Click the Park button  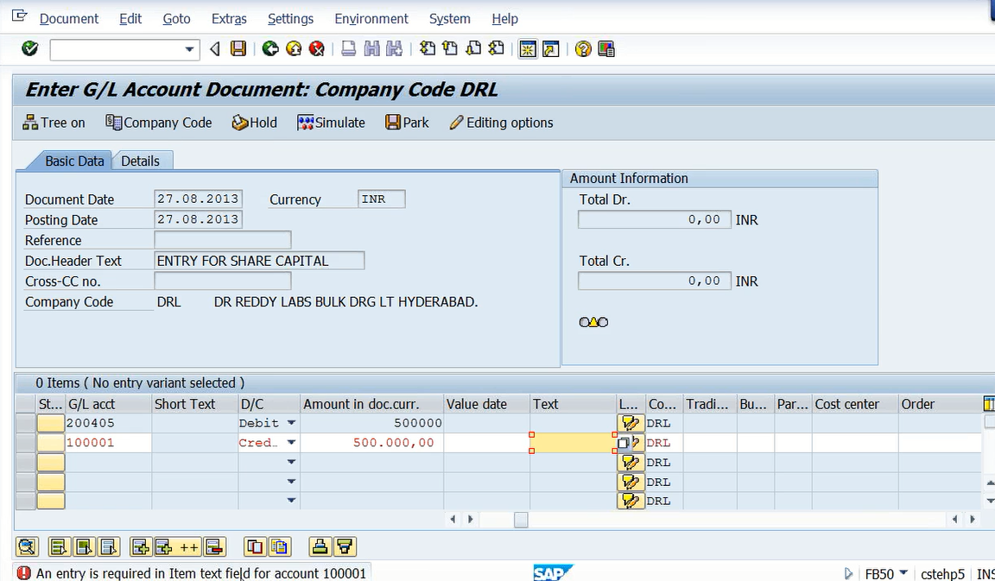tap(408, 123)
